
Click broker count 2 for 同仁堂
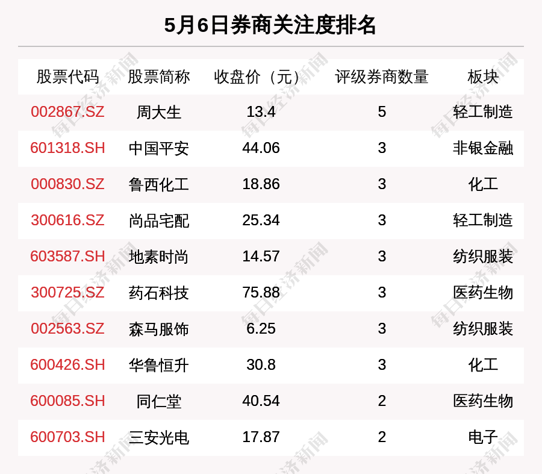pos(382,401)
